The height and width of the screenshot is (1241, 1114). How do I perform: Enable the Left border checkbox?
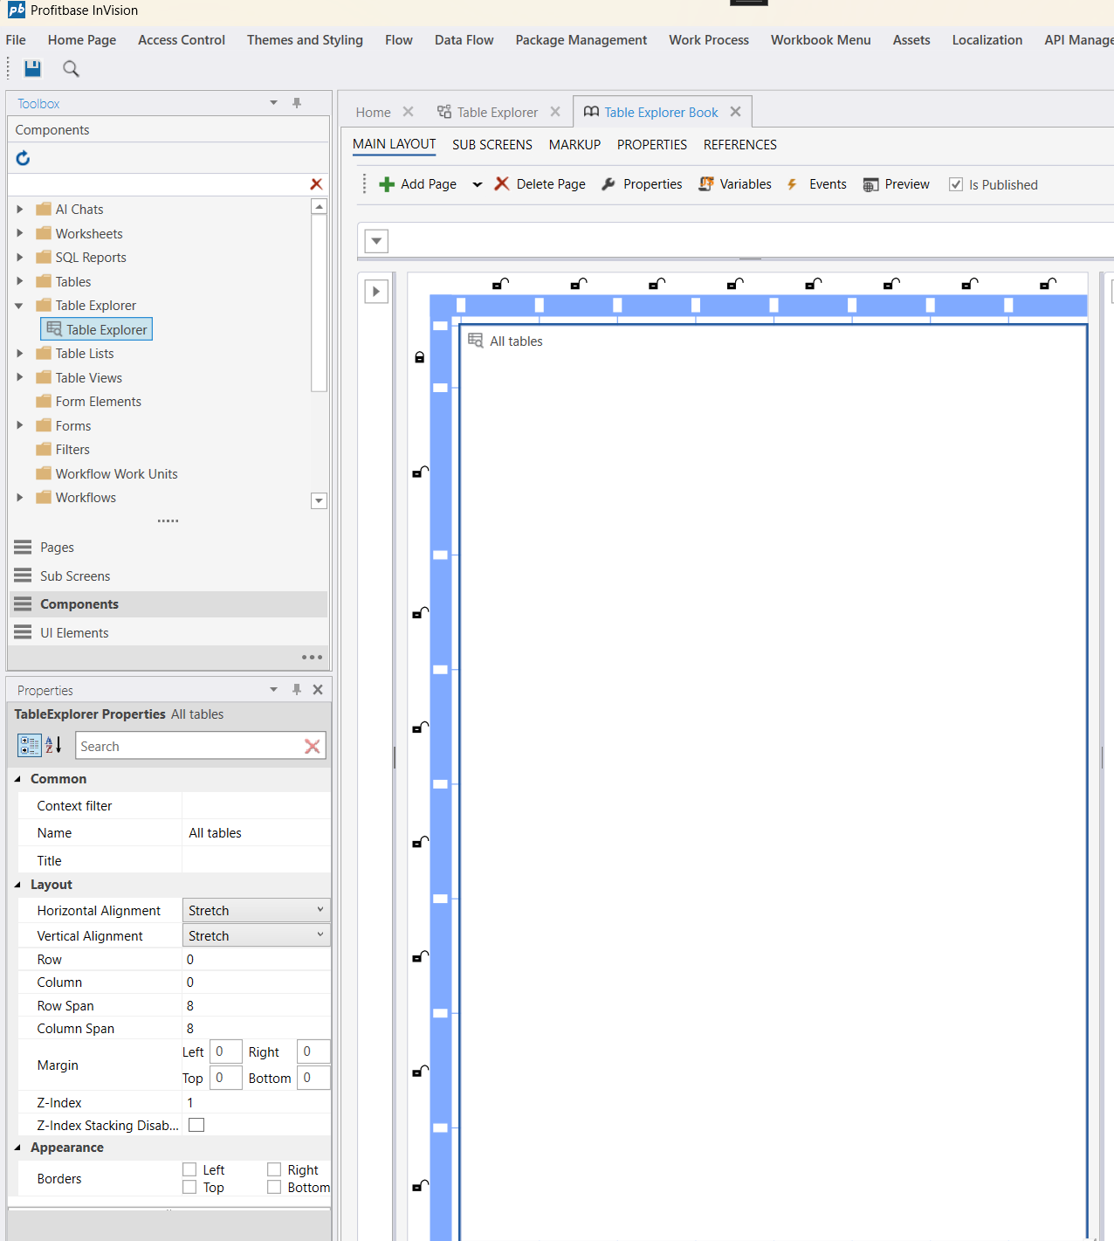coord(189,1169)
